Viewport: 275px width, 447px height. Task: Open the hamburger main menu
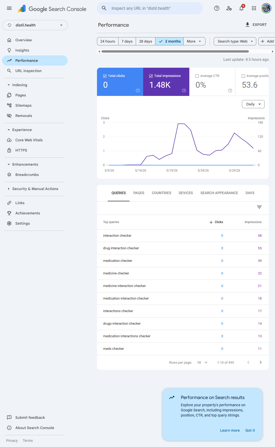tap(9, 8)
